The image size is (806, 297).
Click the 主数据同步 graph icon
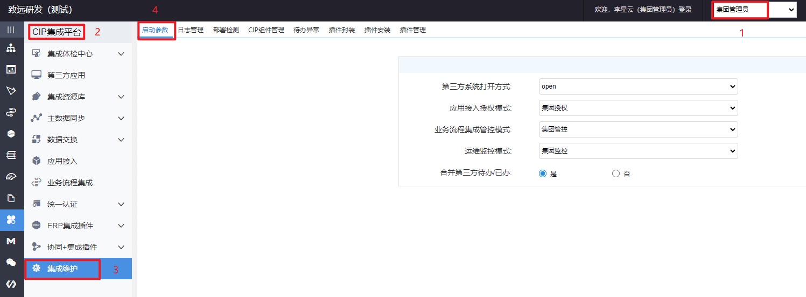pos(37,118)
